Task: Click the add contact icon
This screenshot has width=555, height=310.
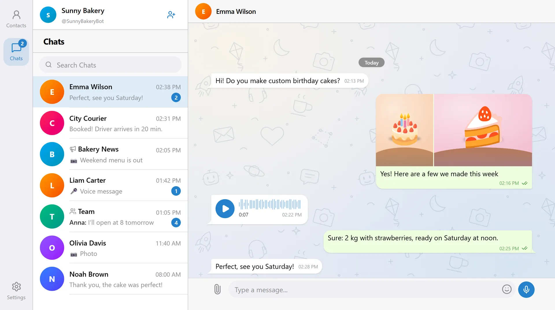Action: click(171, 15)
